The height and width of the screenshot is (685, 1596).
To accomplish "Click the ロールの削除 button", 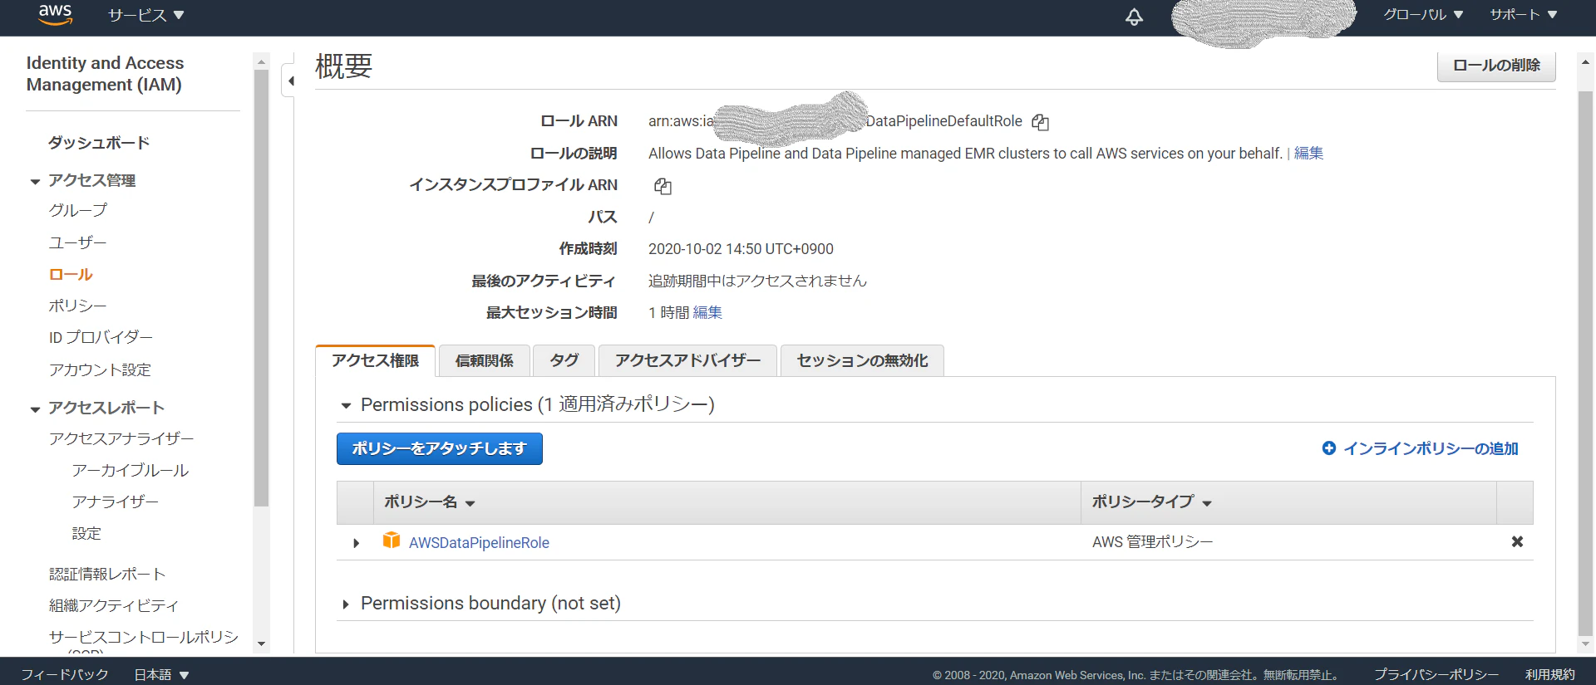I will [1496, 66].
